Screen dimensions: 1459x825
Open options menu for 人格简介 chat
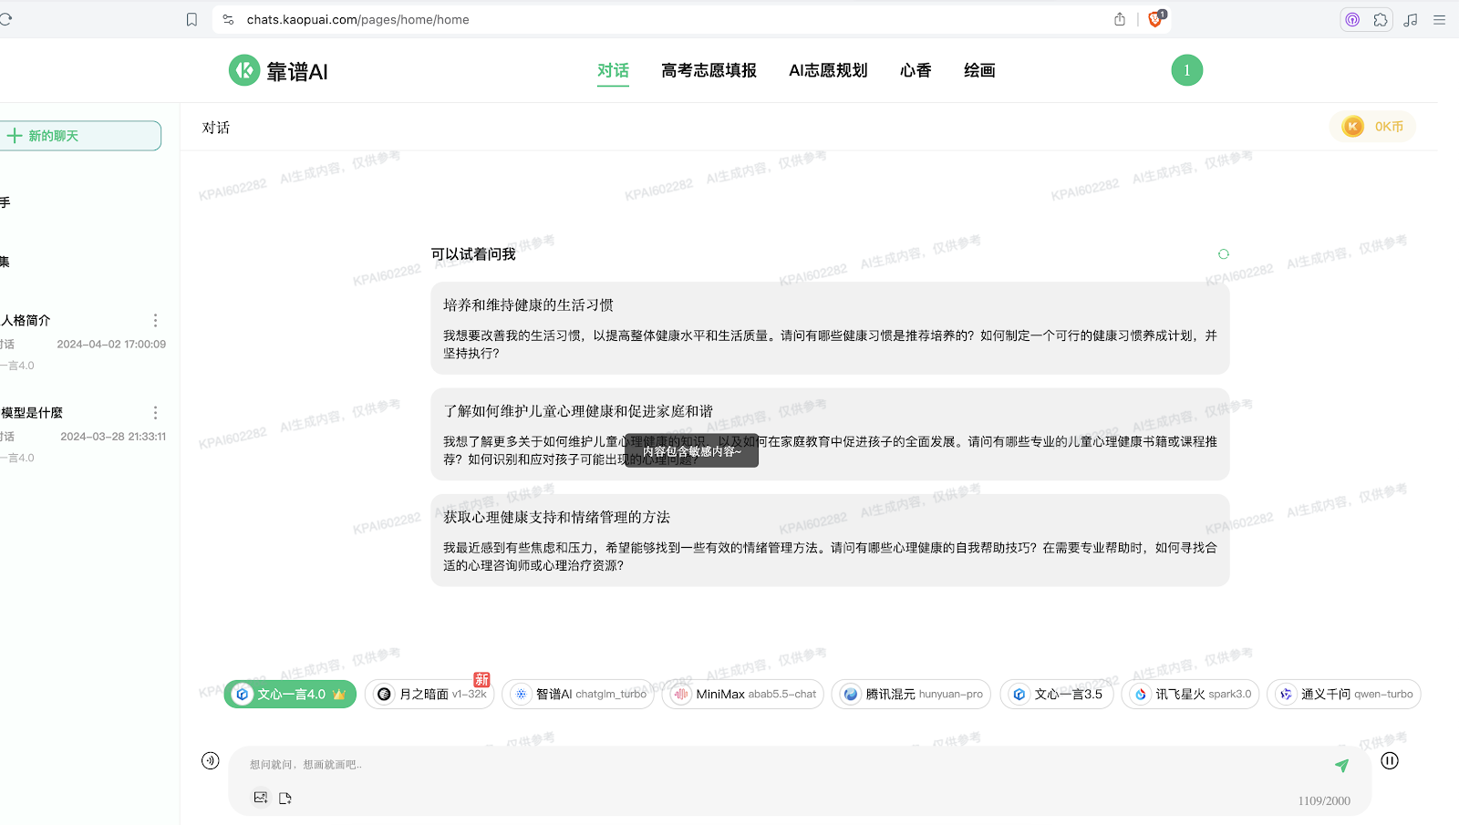[155, 321]
